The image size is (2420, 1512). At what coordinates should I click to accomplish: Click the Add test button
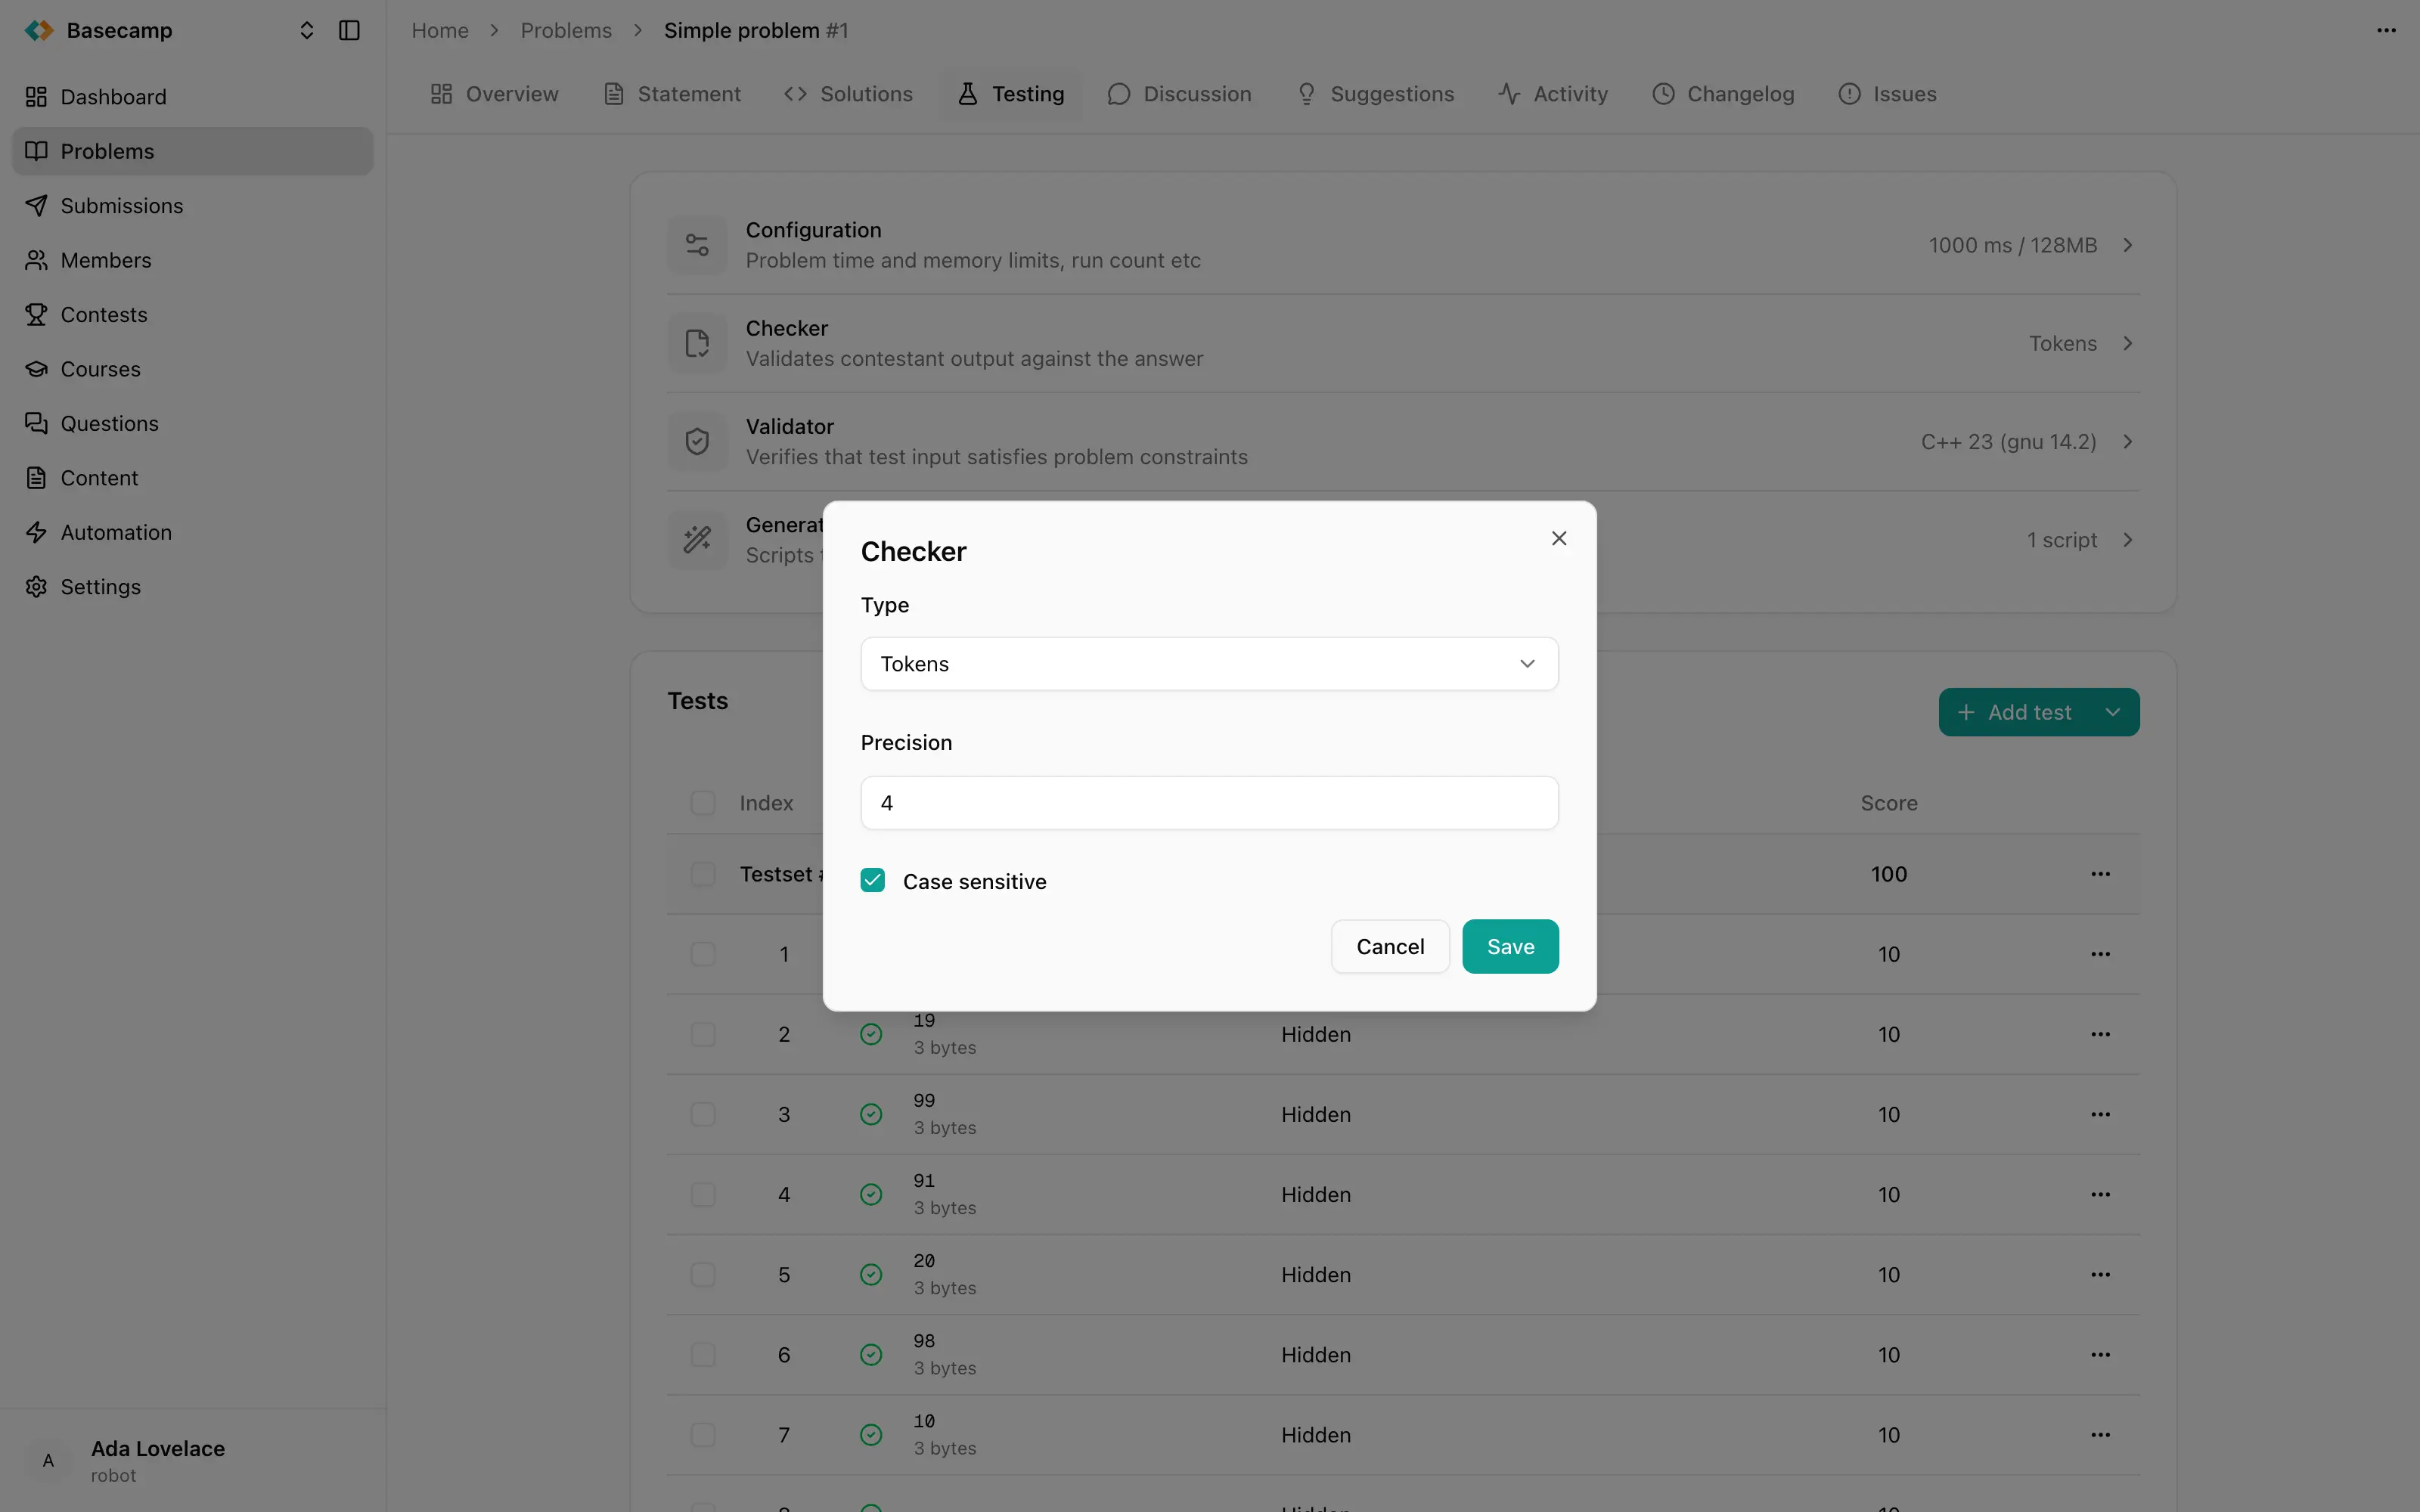coord(2014,712)
